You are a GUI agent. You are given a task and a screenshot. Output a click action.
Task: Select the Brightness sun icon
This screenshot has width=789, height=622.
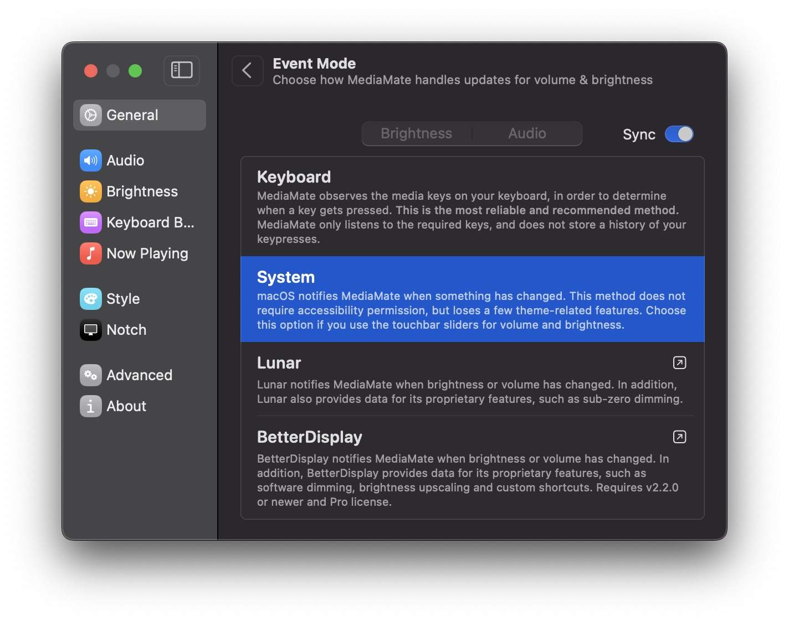[91, 191]
